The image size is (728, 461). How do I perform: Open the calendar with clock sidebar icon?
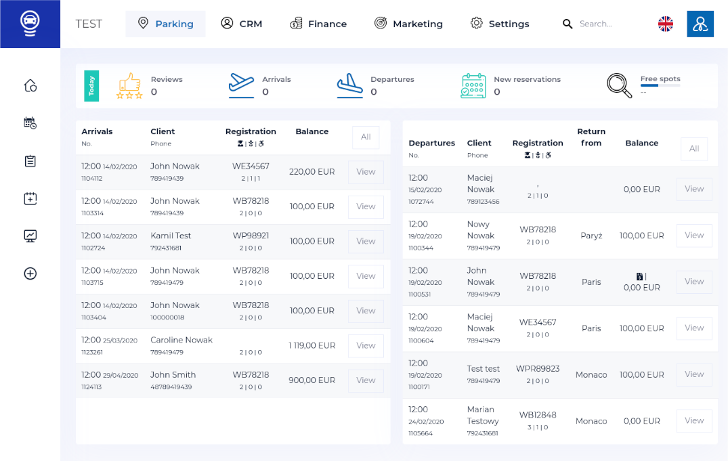pos(30,123)
